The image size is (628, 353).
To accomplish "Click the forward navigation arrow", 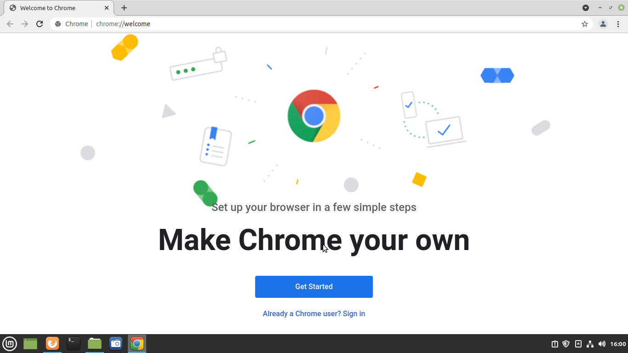I will pyautogui.click(x=25, y=23).
